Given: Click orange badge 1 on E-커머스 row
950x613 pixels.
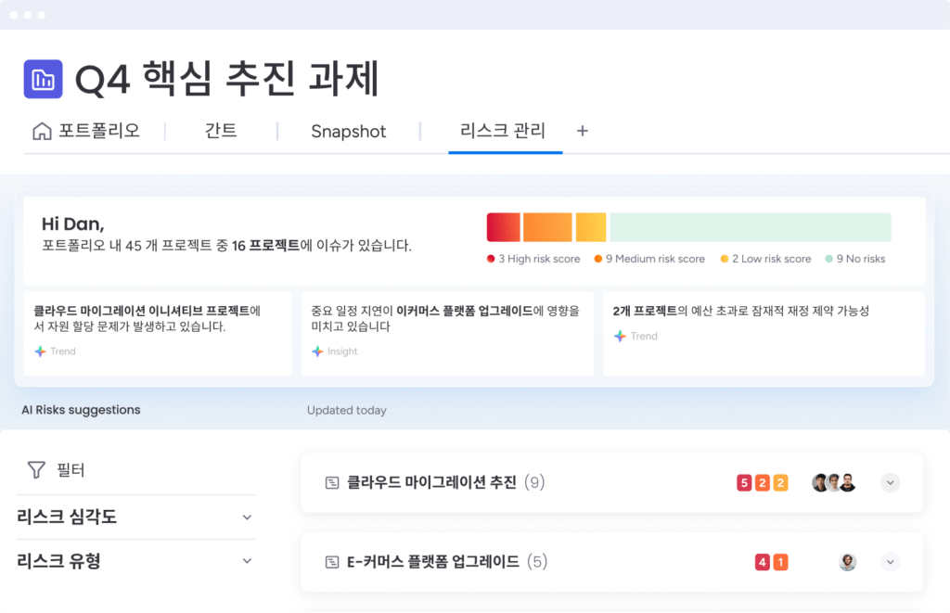Looking at the screenshot, I should (780, 562).
